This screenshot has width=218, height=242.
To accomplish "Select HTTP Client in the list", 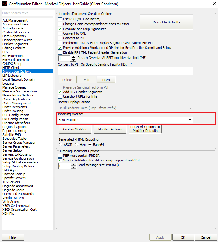I will pos(11,68).
